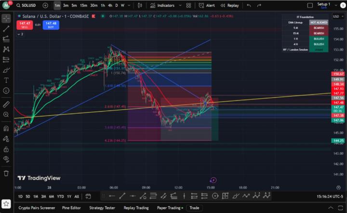Click the 147.47 SELL button
Viewport: 347px width, 213px height.
(25, 25)
